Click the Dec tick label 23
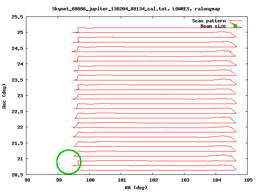Image resolution: width=256 pixels, height=192 pixels. pos(20,96)
